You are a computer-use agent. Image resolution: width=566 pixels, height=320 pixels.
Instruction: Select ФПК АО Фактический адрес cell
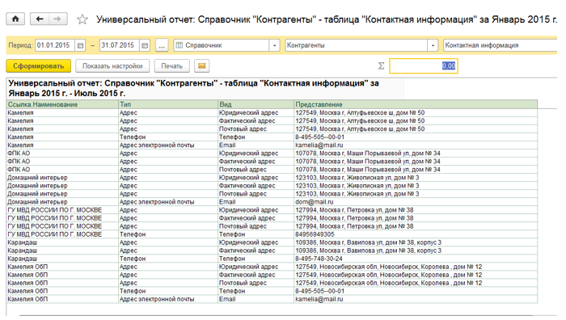click(256, 162)
